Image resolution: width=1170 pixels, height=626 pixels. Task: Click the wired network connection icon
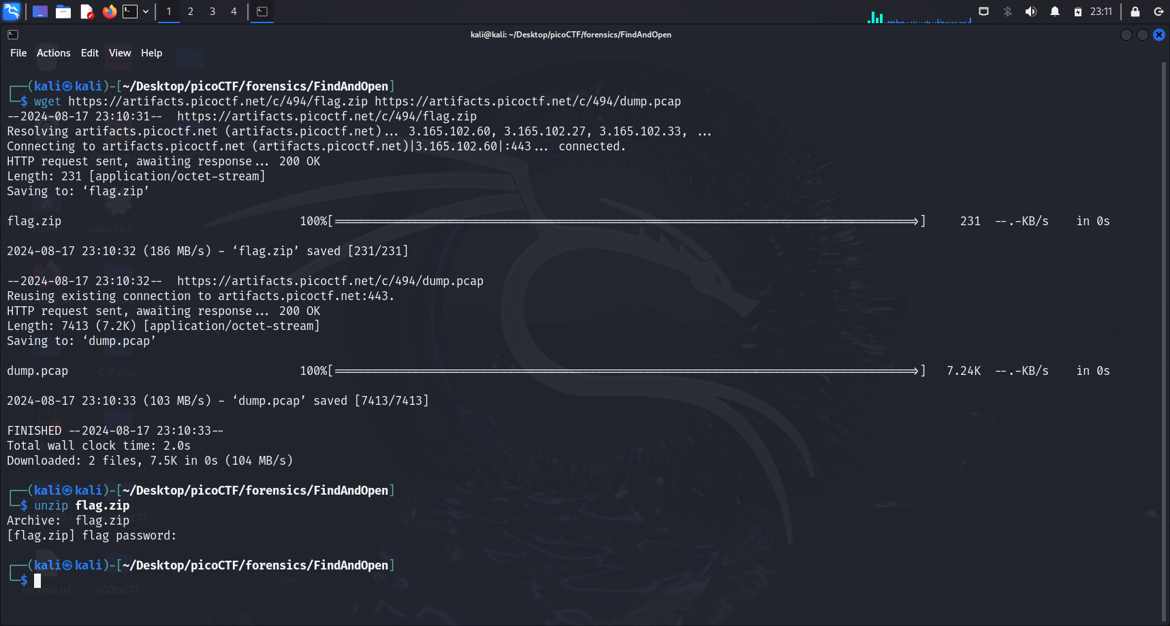[984, 12]
